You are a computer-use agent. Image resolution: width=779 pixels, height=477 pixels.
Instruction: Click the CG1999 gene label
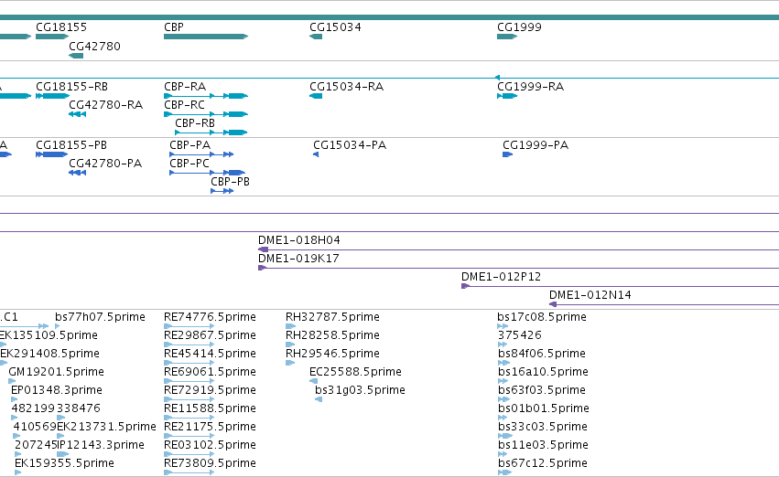click(519, 27)
